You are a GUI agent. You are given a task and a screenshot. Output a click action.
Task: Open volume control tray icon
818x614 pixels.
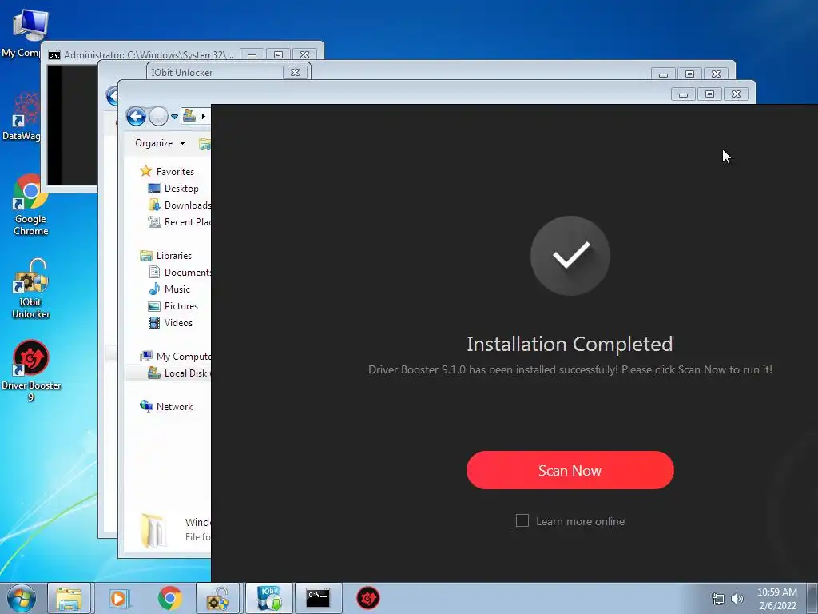(737, 599)
